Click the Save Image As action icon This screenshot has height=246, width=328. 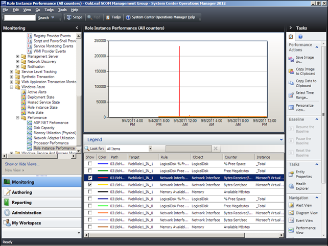(291, 59)
